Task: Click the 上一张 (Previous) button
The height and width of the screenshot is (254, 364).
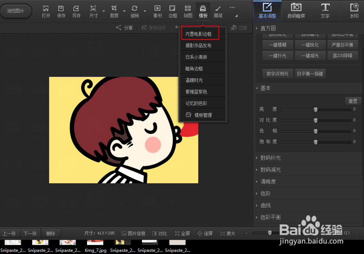Action: (x=10, y=233)
